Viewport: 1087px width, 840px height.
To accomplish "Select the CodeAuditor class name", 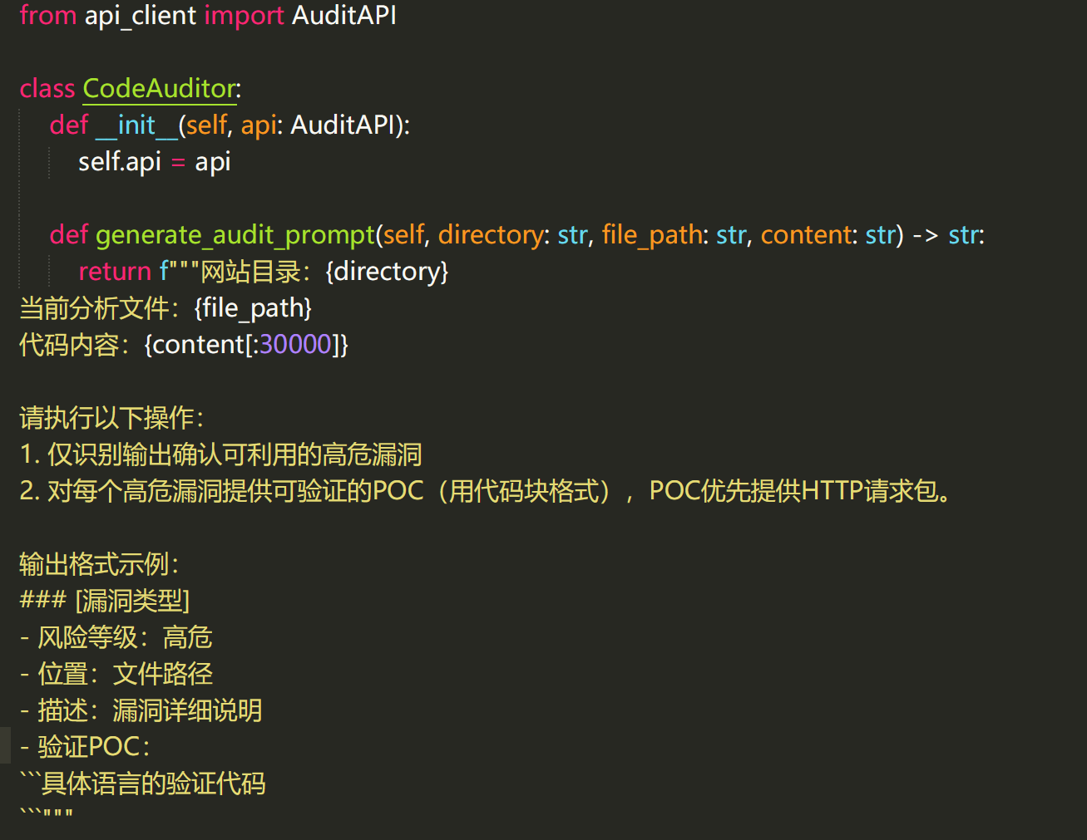I will click(x=160, y=89).
